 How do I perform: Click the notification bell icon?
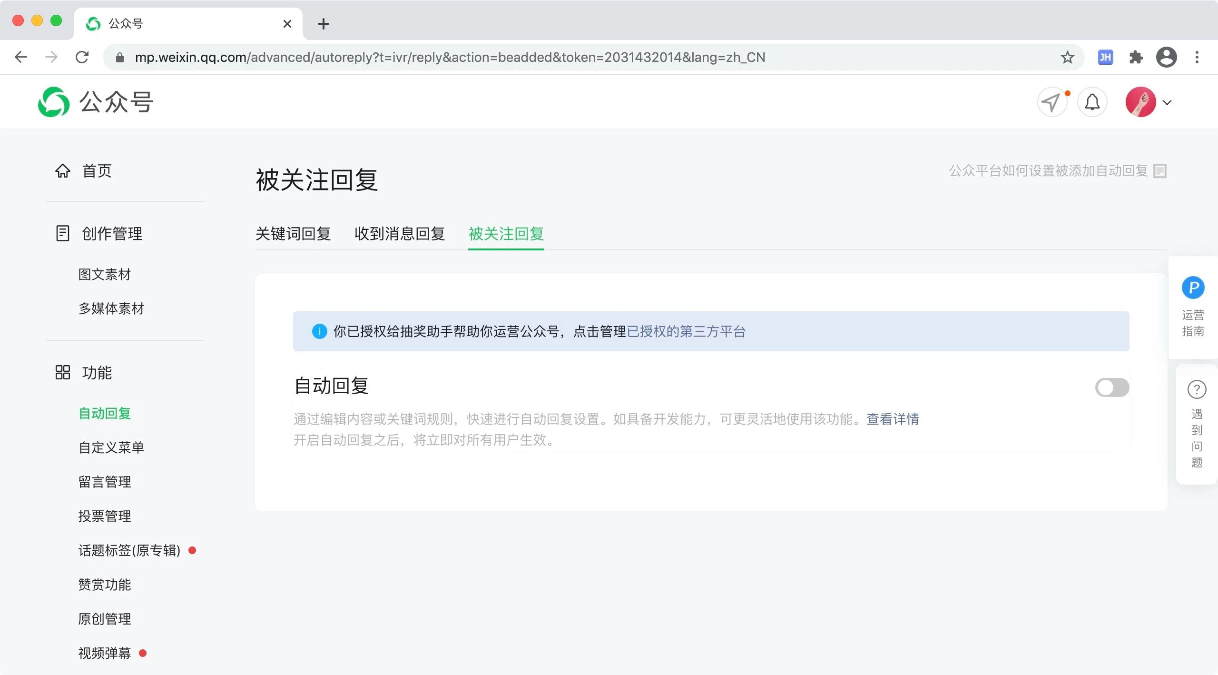[x=1092, y=102]
